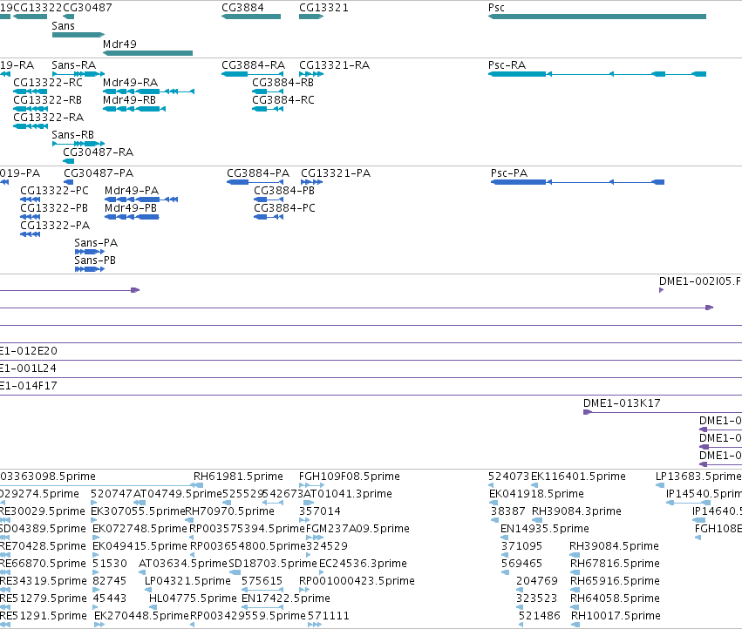Select the Psc gene bar
This screenshot has height=629, width=742.
[597, 17]
